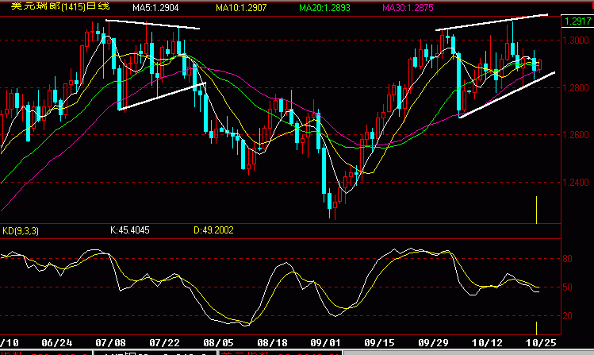Screen dimensions: 594x355
Task: Click the 06/24 date label
Action: click(x=56, y=343)
